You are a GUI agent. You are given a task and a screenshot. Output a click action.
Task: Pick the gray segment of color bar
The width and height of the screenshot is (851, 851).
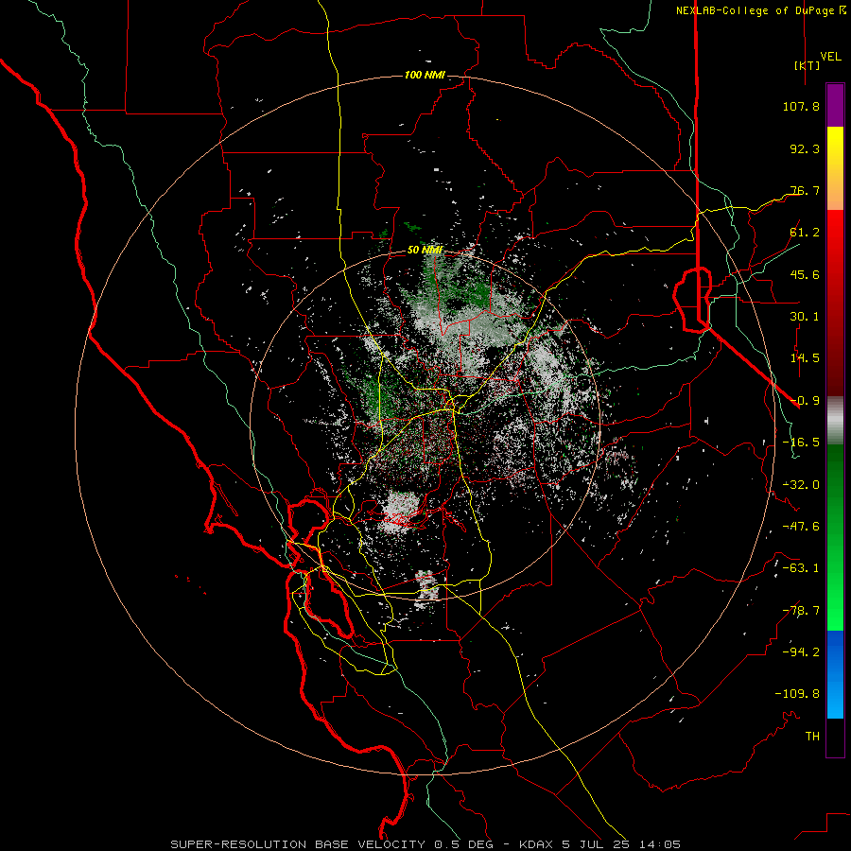pyautogui.click(x=835, y=421)
